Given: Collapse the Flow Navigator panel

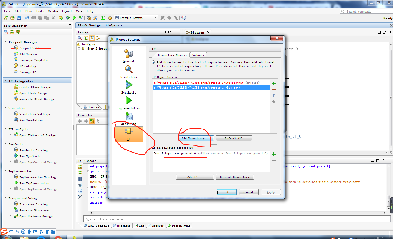Looking at the screenshot, I should click(70, 25).
